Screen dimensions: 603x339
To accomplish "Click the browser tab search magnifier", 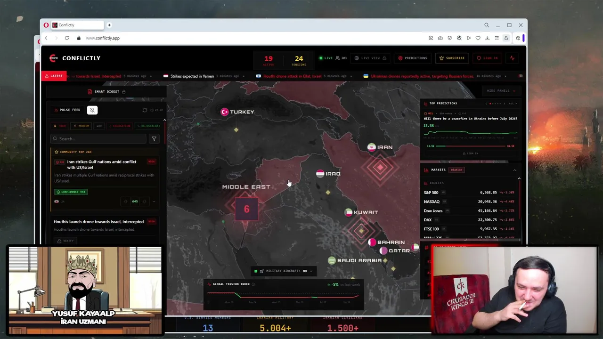I will [487, 25].
